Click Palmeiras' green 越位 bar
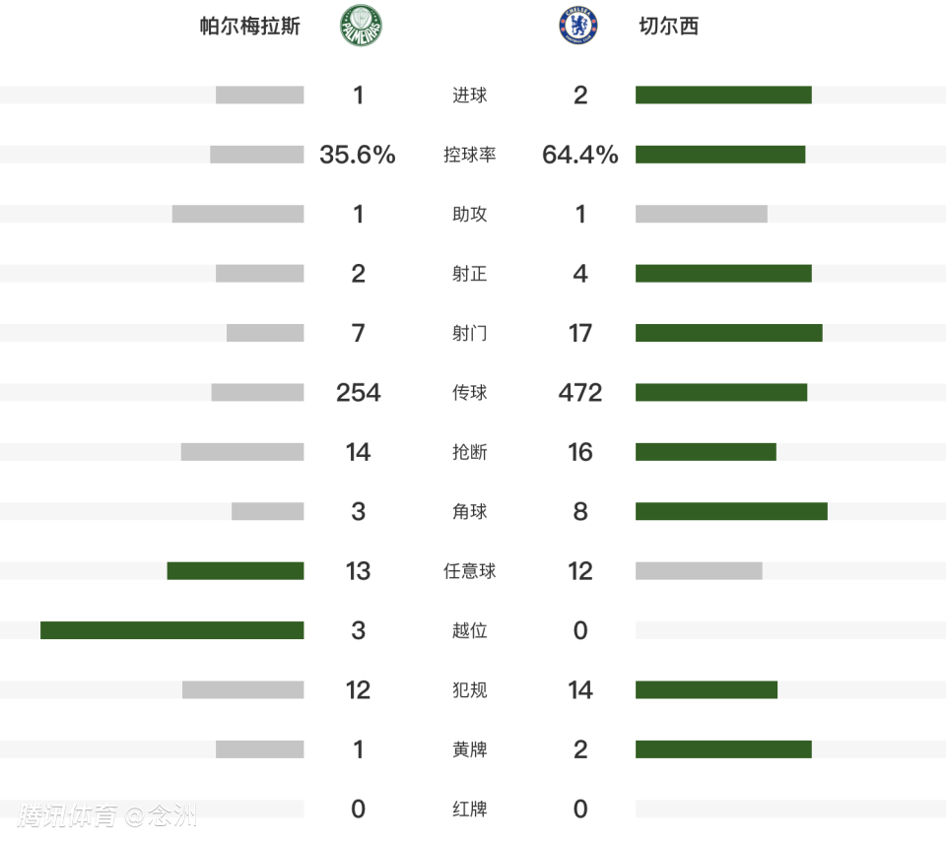Image resolution: width=946 pixels, height=843 pixels. pos(171,630)
